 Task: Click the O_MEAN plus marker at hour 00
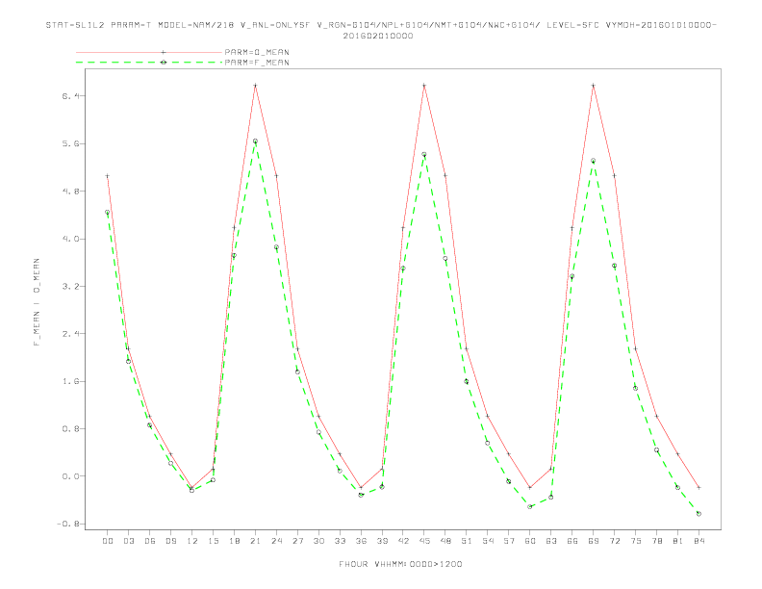[108, 176]
